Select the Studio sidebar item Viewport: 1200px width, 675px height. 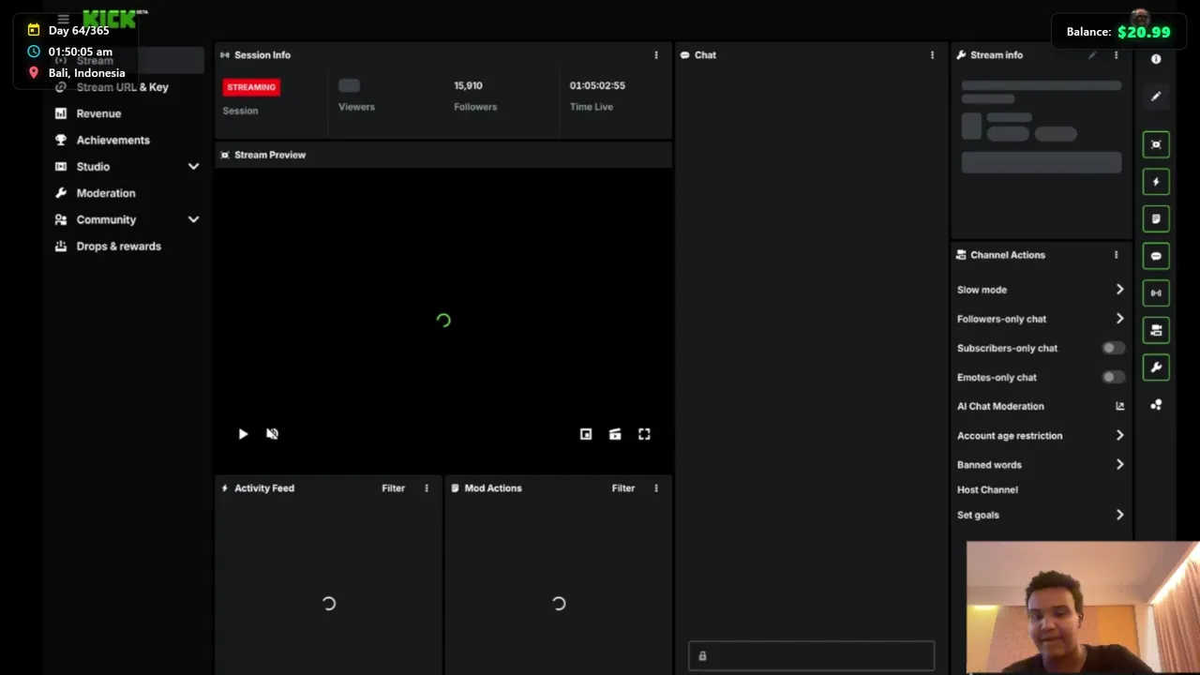93,167
